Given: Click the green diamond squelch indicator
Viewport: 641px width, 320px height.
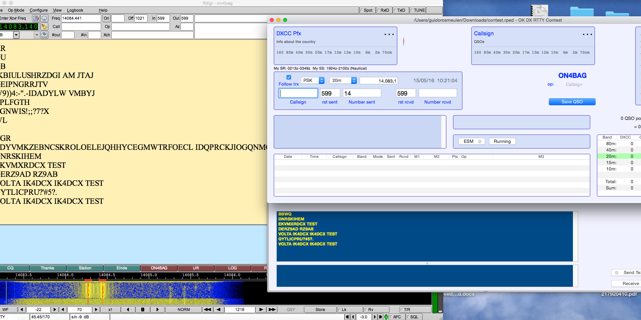Looking at the screenshot, I should (386, 317).
